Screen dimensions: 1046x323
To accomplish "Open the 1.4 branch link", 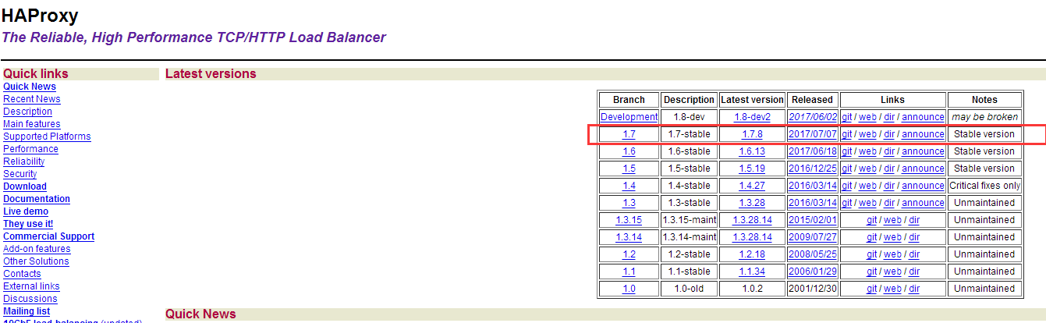I will (x=629, y=186).
